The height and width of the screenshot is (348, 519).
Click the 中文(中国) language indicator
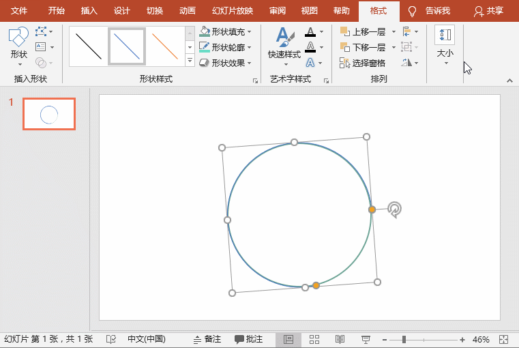point(147,339)
